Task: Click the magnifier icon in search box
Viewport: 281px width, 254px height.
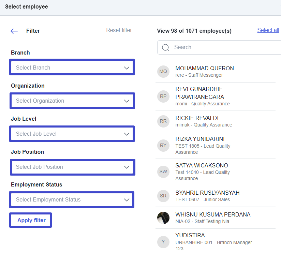Action: 165,47
